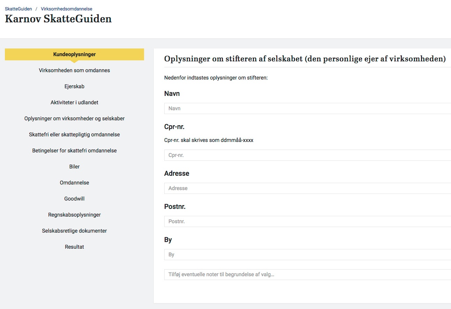Open the Goodwill section
This screenshot has width=451, height=309.
74,199
